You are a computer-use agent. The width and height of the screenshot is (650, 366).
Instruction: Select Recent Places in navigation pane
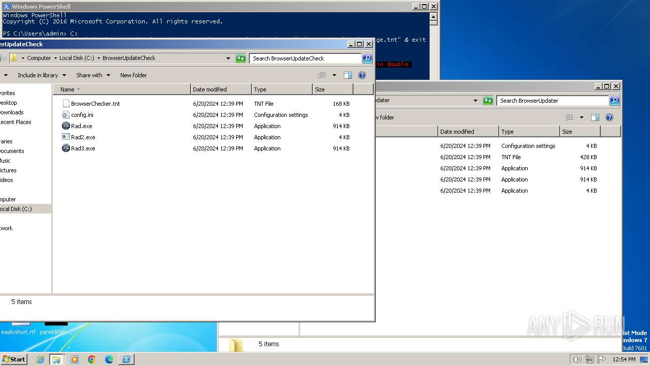coord(16,122)
